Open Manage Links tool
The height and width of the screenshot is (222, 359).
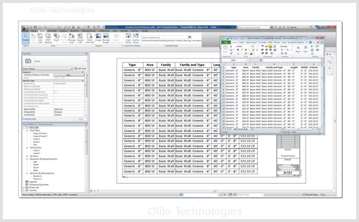click(71, 38)
